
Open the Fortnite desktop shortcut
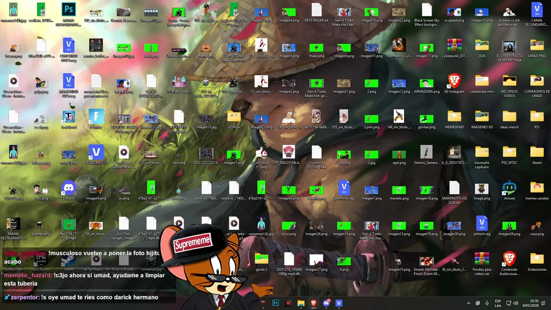coord(96,119)
